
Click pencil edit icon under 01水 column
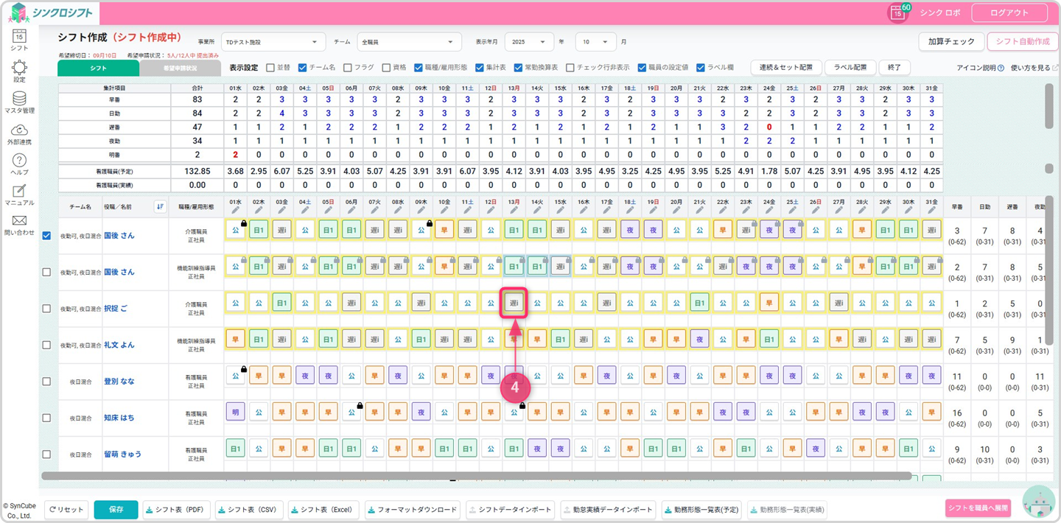(x=235, y=210)
